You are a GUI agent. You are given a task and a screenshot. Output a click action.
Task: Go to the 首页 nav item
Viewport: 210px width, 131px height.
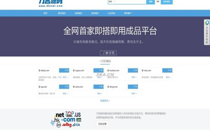tap(45, 13)
